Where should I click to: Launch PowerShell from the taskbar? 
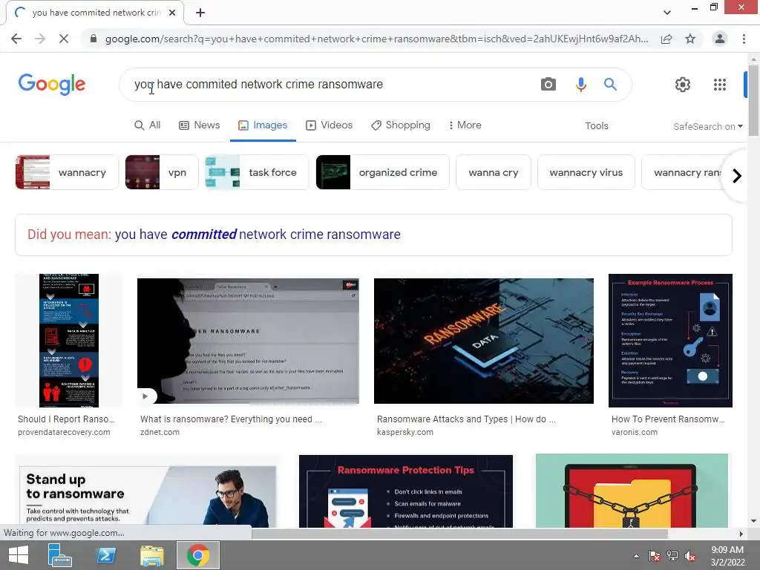pos(106,555)
